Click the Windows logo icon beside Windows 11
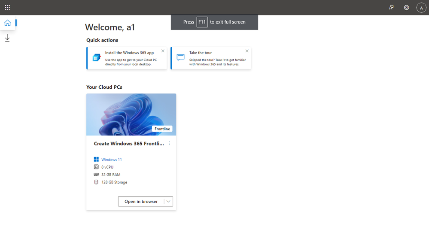429x241 pixels. point(96,159)
